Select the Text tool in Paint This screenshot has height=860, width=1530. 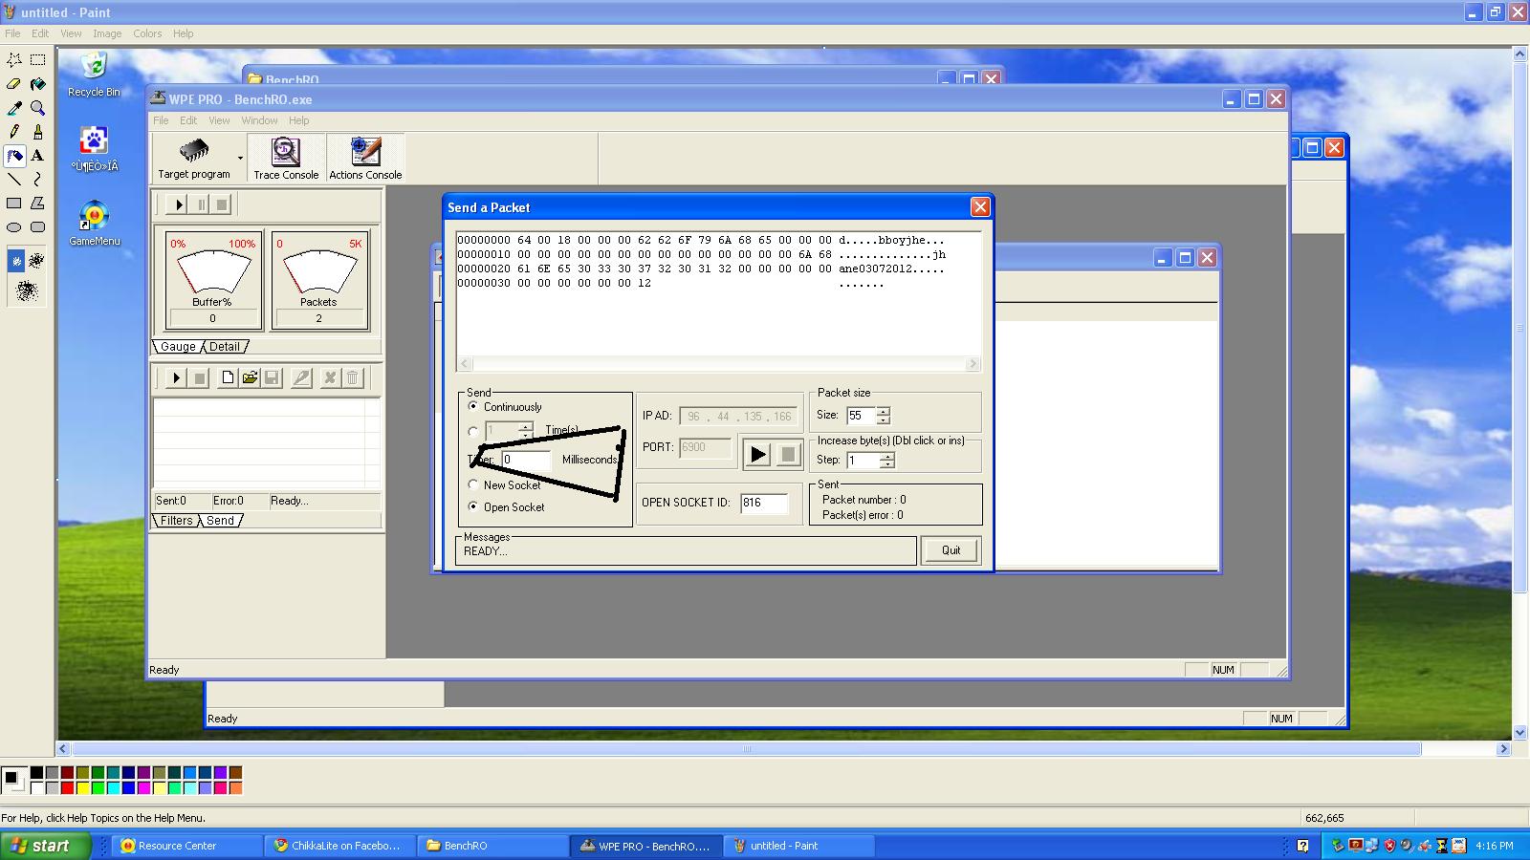tap(37, 156)
